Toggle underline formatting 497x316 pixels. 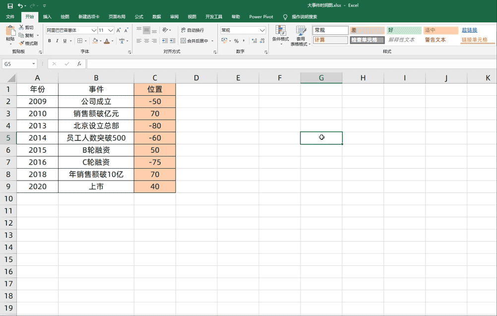[64, 41]
